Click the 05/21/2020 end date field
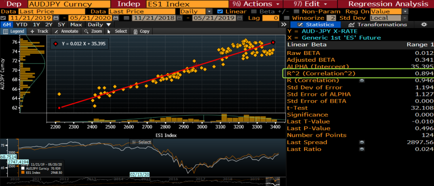The image size is (434, 186). [91, 18]
